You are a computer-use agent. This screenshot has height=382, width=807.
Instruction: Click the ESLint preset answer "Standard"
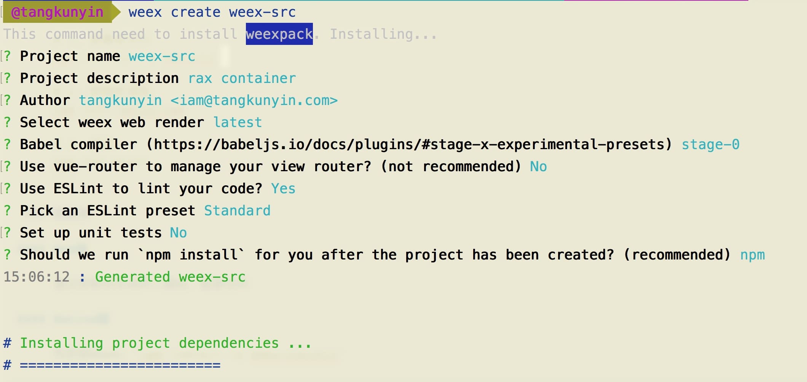[x=237, y=211]
